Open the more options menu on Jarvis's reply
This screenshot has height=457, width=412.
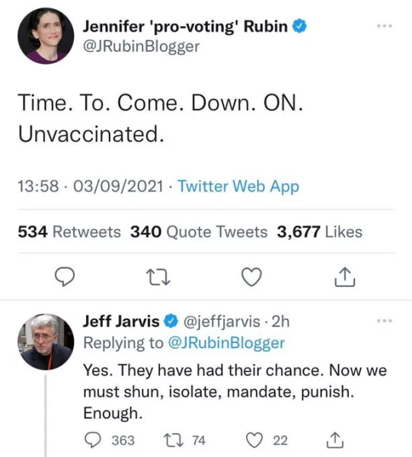tap(385, 321)
